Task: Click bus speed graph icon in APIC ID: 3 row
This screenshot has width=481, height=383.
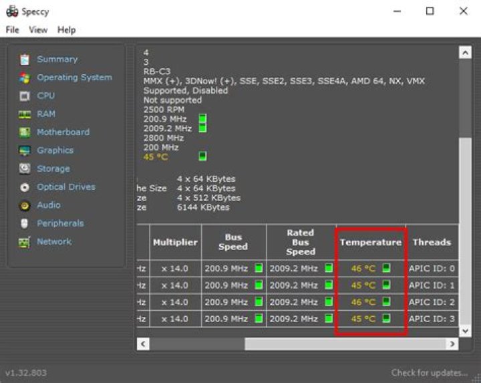Action: [259, 318]
